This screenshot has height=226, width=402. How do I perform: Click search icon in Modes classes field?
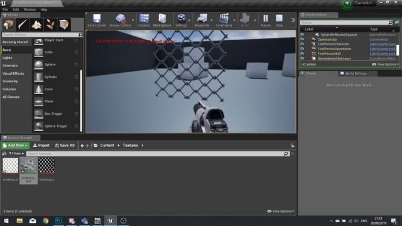point(80,35)
